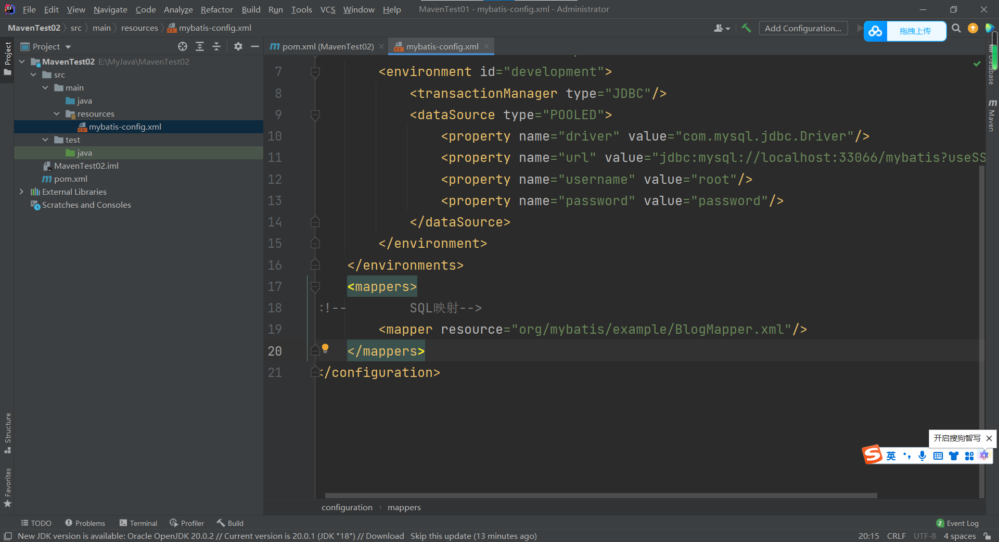
Task: Open the Refactor menu
Action: (x=216, y=9)
